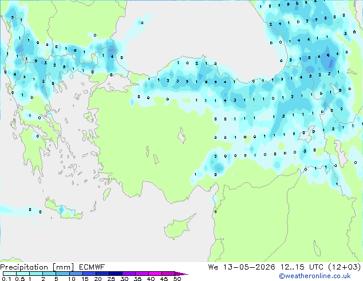Click the 30–35 mm purple legend swatch
This screenshot has height=281, width=363.
click(x=128, y=274)
